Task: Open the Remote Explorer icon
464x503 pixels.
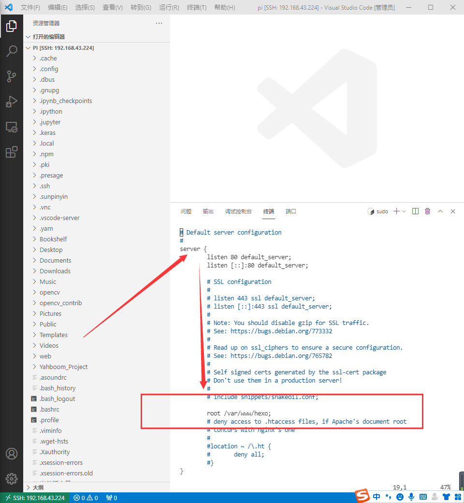Action: pos(12,127)
